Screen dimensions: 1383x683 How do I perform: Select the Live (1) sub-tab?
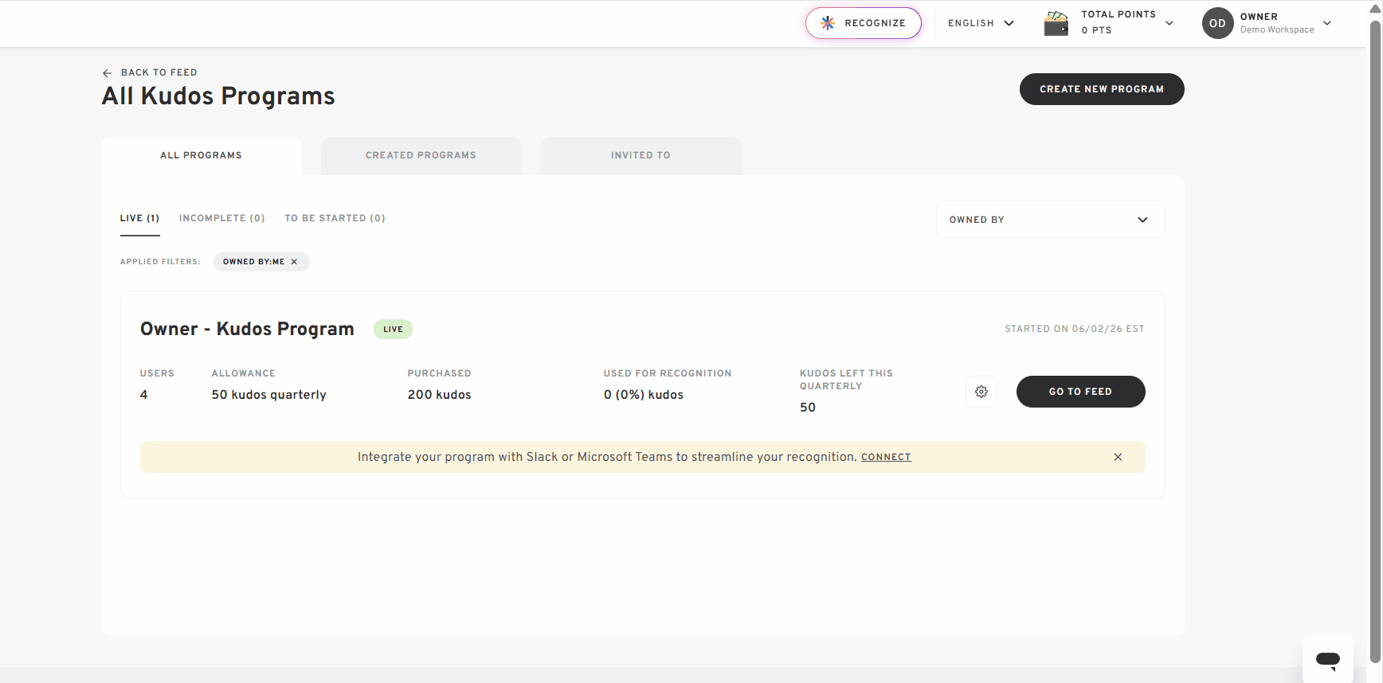pos(139,218)
